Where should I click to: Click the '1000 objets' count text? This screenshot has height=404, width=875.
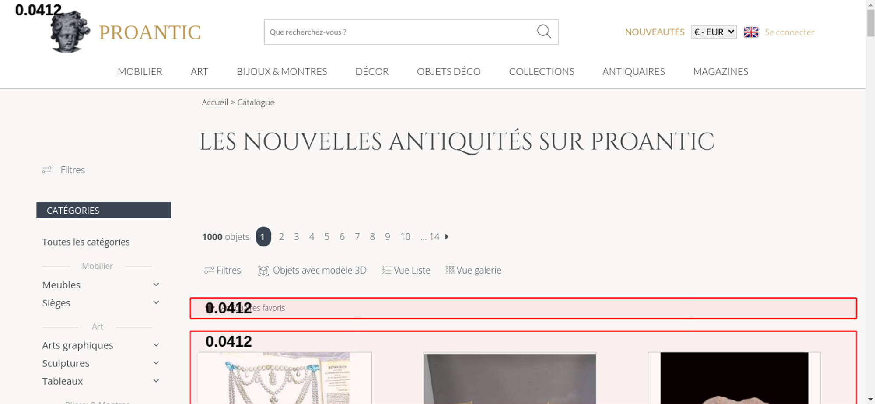226,237
